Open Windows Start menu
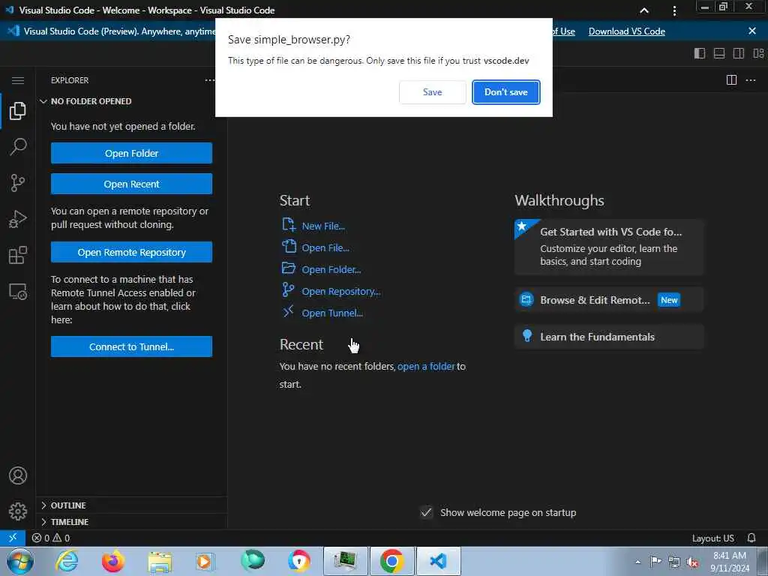Viewport: 768px width, 576px height. tap(20, 561)
